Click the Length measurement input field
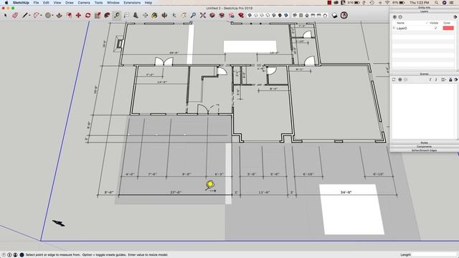 click(434, 255)
